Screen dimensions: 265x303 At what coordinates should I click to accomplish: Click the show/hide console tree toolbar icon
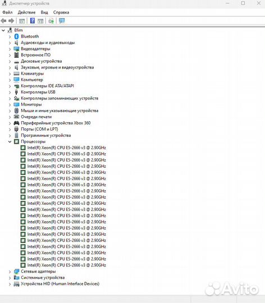22,21
